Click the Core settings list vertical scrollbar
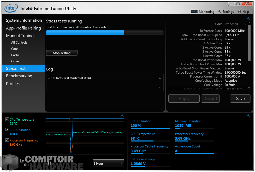Image resolution: width=255 pixels, height=172 pixels. coord(249,42)
